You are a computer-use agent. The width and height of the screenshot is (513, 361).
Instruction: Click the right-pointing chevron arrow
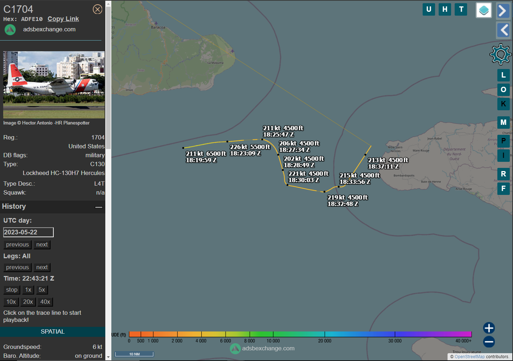tap(503, 11)
